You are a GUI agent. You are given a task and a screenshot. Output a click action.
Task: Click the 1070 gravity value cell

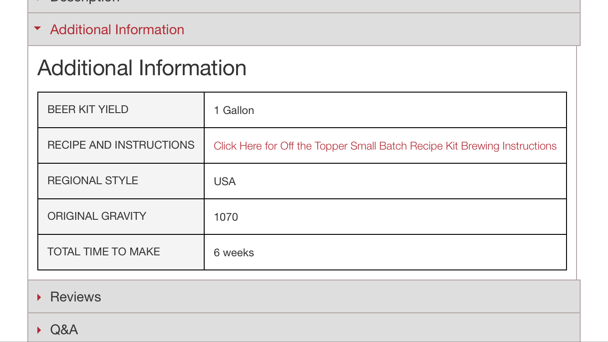[385, 217]
